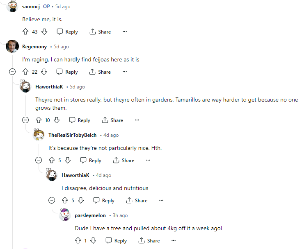Upvote sammcj's "Believe me, it is." comment
Image resolution: width=302 pixels, height=249 pixels.
point(25,32)
